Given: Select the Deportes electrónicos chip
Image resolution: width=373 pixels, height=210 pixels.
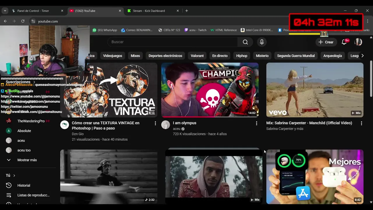Looking at the screenshot, I should 165,56.
